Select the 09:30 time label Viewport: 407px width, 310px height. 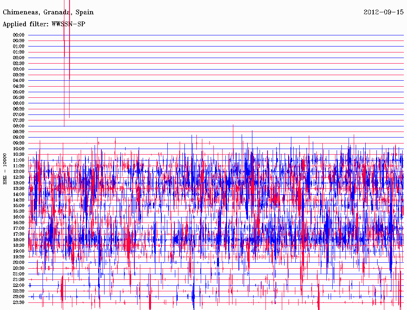click(x=19, y=143)
